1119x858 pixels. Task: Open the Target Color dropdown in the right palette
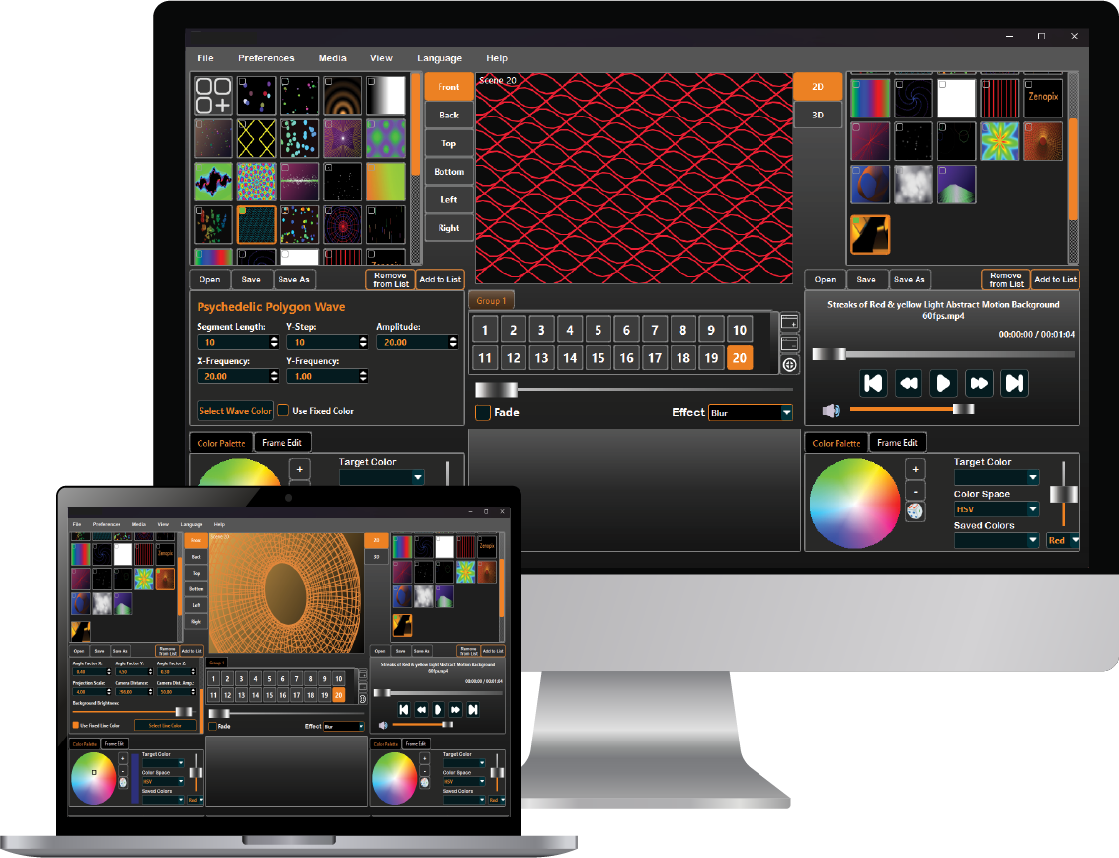point(997,477)
